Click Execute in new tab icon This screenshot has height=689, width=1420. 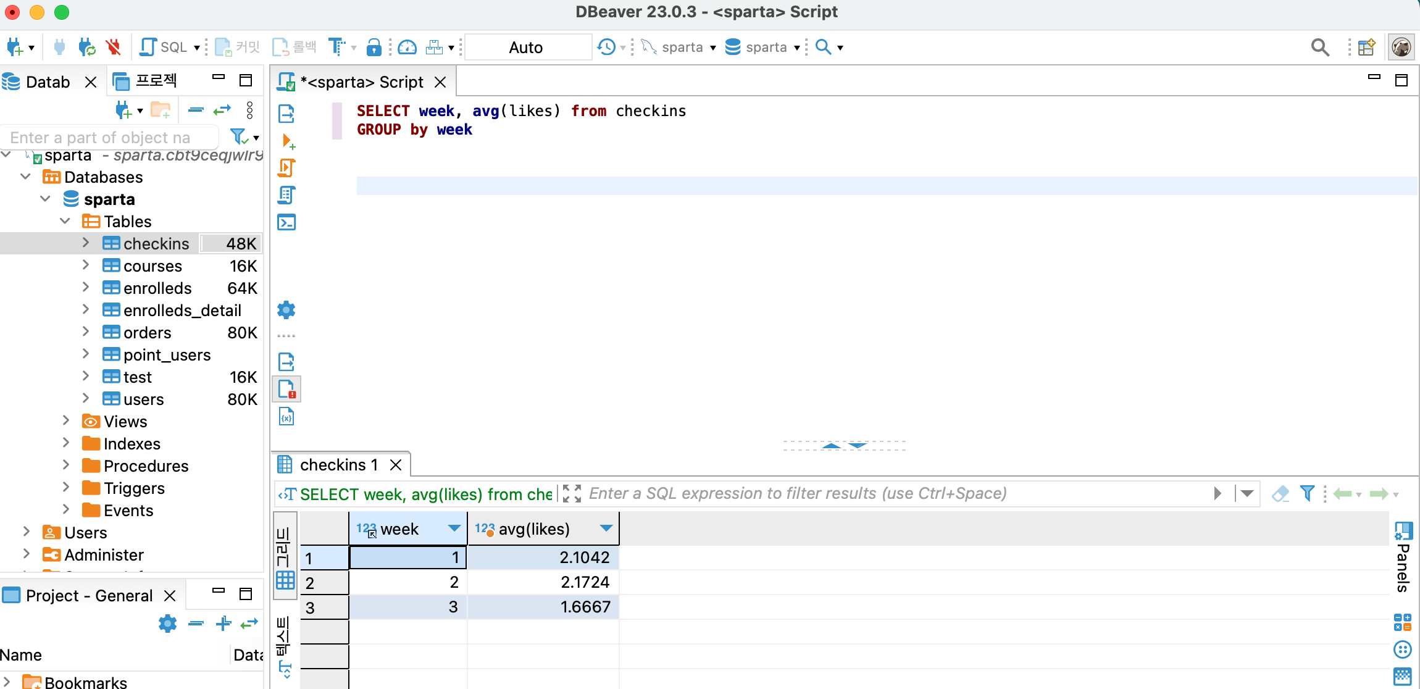(x=287, y=141)
